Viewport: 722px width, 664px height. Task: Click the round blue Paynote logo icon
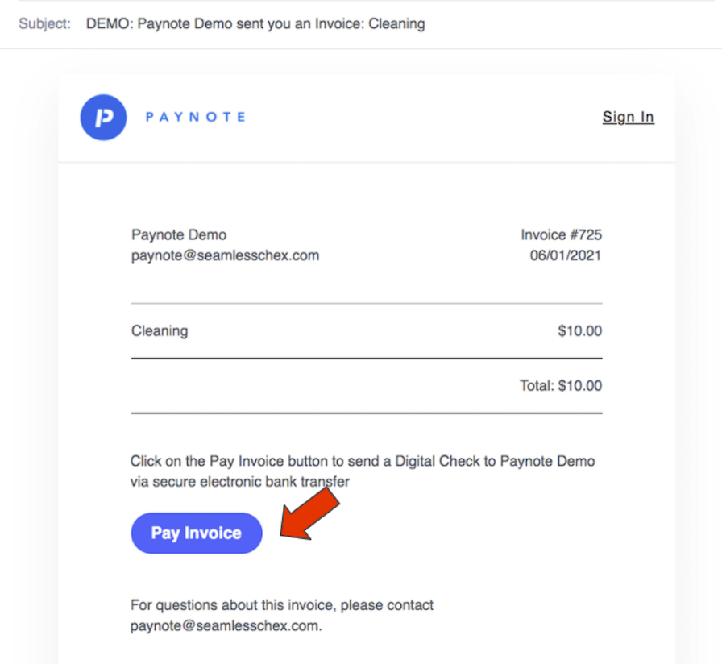(x=103, y=118)
